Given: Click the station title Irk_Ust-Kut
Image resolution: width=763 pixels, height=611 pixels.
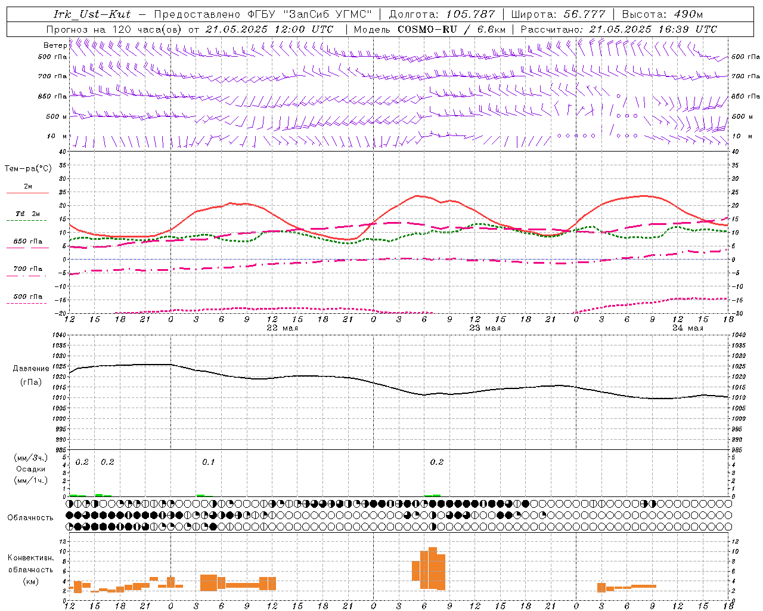Looking at the screenshot, I should point(92,14).
